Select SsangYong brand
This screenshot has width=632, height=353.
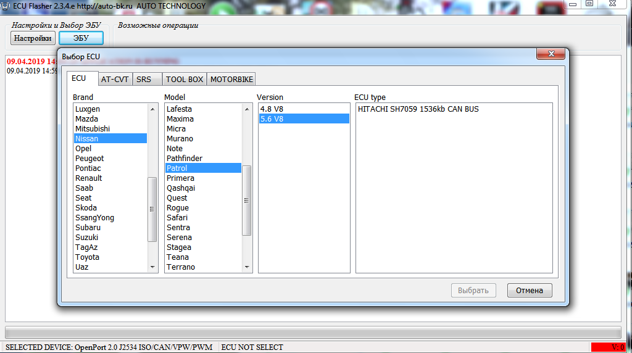(110, 218)
